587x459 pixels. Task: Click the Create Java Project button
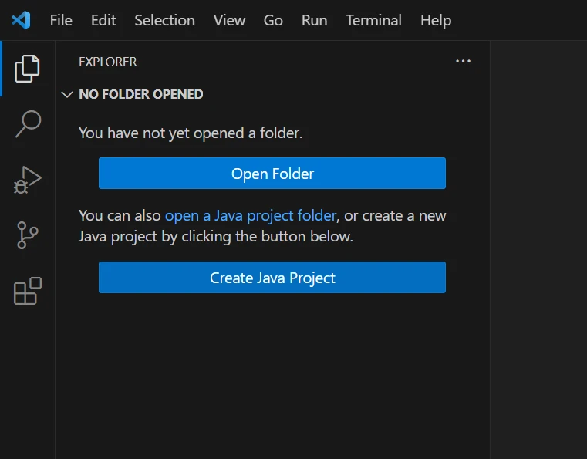coord(272,278)
